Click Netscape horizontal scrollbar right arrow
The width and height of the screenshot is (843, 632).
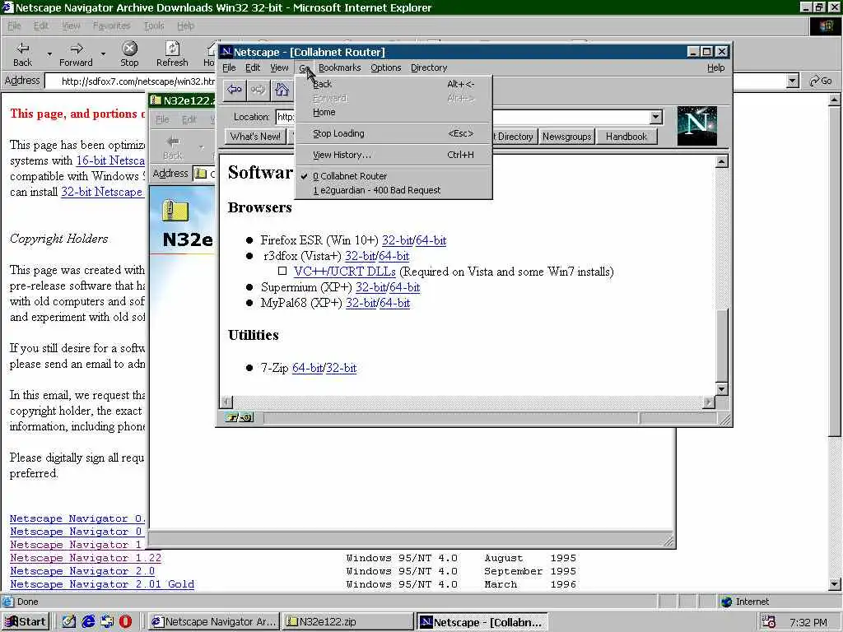coord(709,402)
